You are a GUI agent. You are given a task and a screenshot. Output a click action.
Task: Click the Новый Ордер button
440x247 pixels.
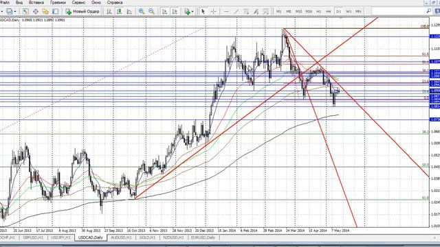click(x=82, y=12)
